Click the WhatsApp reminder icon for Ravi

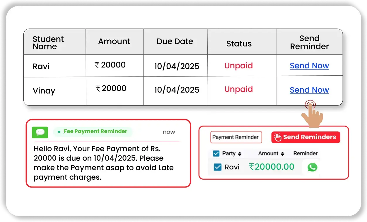click(312, 167)
